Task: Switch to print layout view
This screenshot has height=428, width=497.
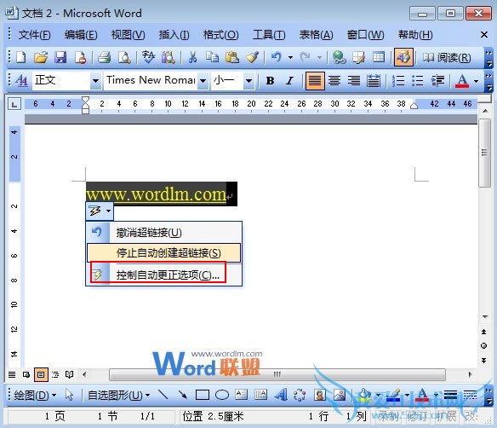Action: coord(41,374)
